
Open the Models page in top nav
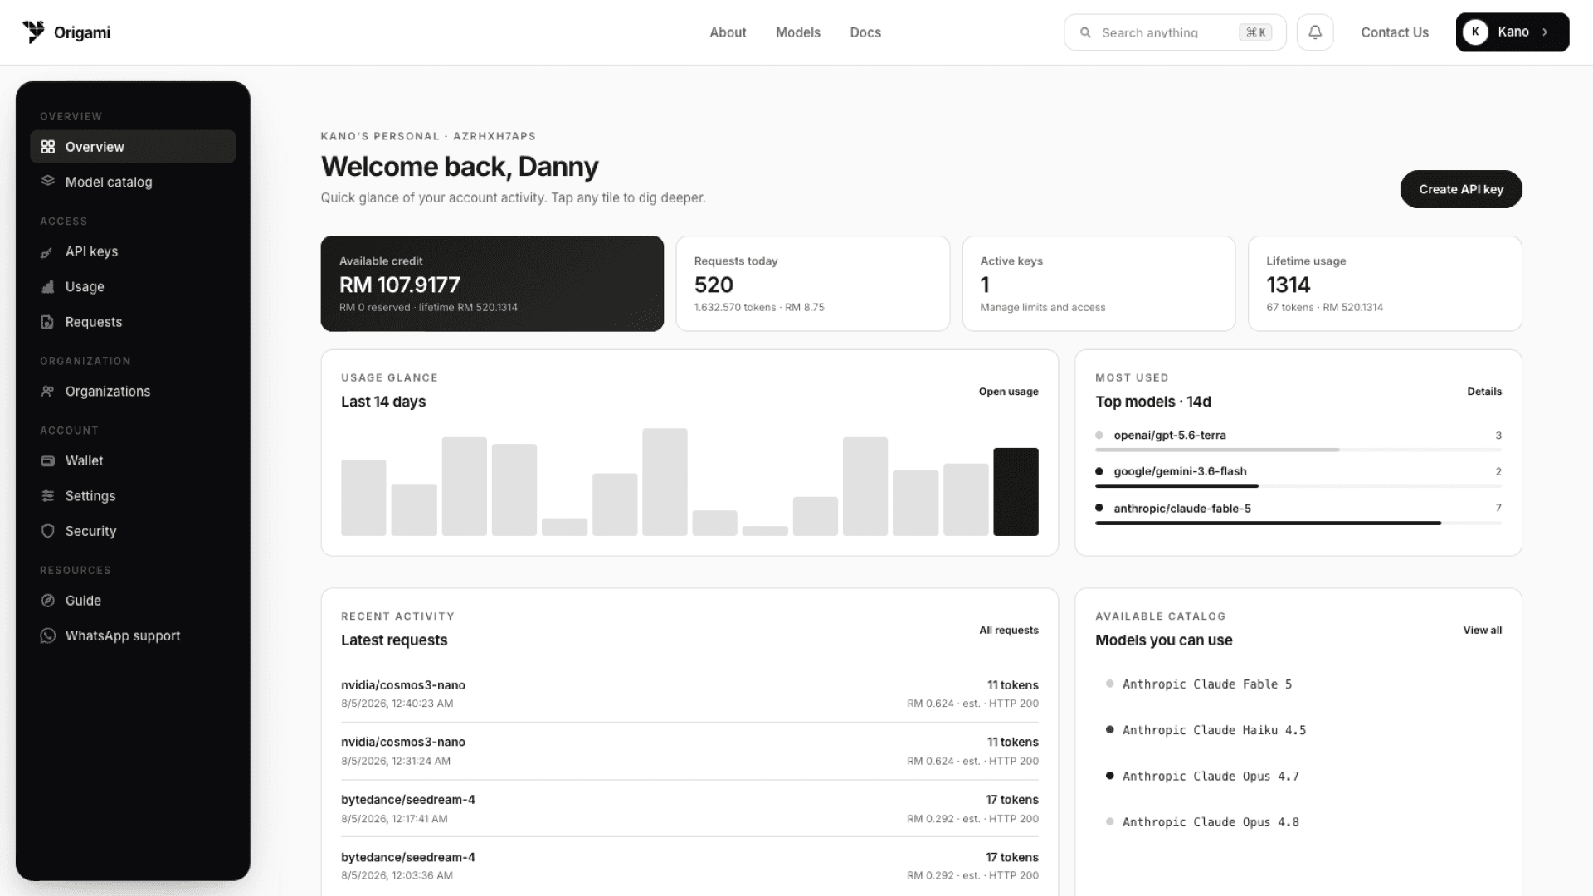coord(798,32)
